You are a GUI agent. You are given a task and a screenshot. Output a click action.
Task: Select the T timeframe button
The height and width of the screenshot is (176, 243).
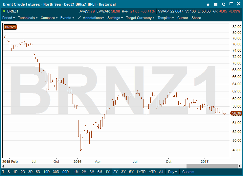pyautogui.click(x=3, y=172)
